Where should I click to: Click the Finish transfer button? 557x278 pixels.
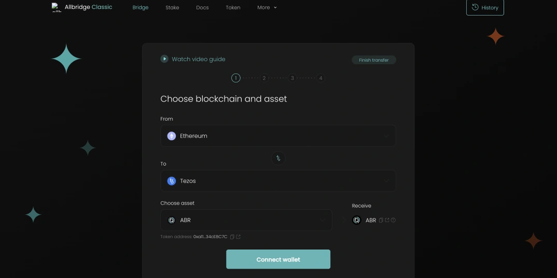[373, 60]
